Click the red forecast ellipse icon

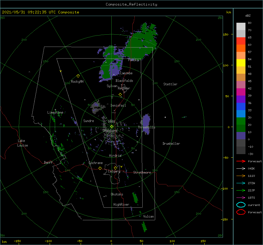coord(241,212)
